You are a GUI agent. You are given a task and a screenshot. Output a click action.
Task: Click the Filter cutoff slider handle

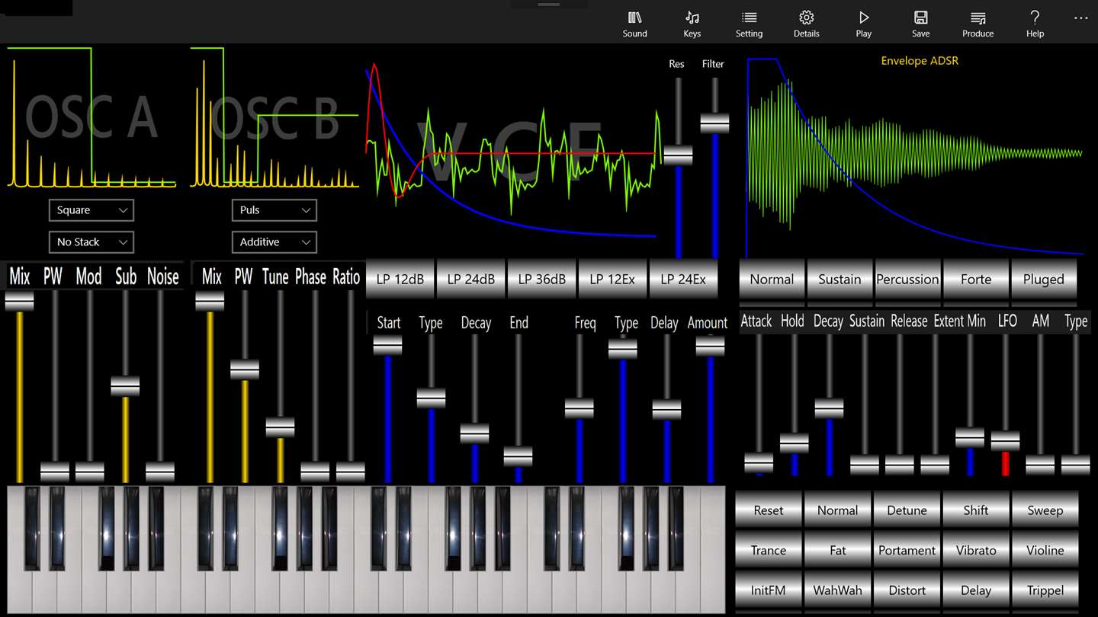click(x=714, y=123)
